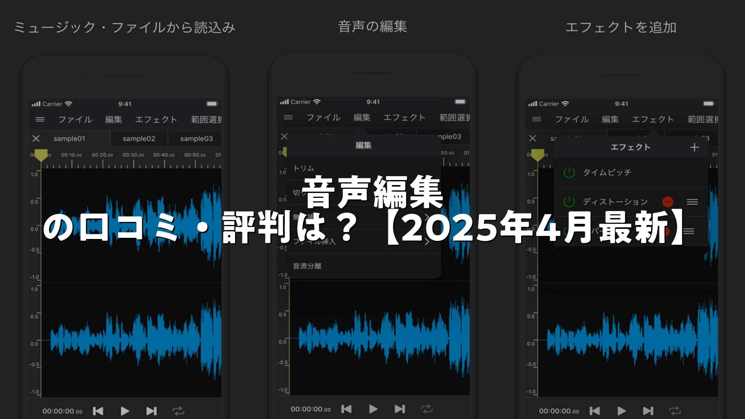This screenshot has height=419, width=745.
Task: Toggle loop in the 音声の編集 phone
Action: pos(426,409)
